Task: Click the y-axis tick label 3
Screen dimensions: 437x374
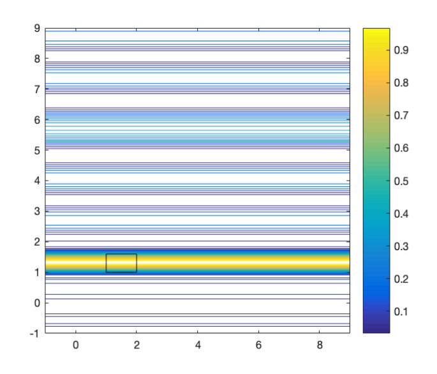Action: click(x=37, y=211)
